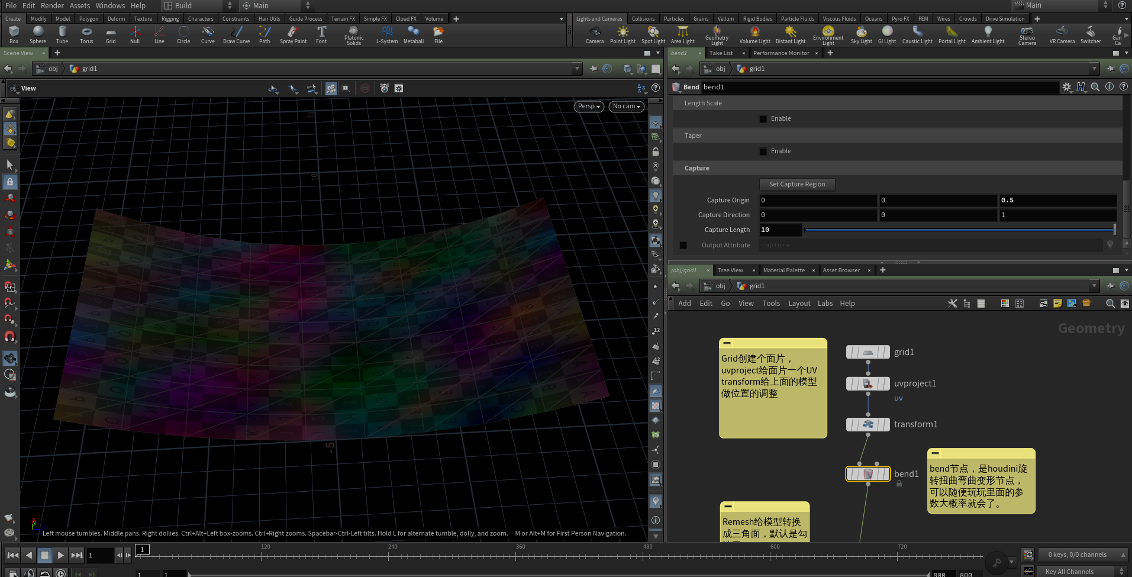
Task: Click the Metaball shelf icon
Action: pyautogui.click(x=414, y=33)
